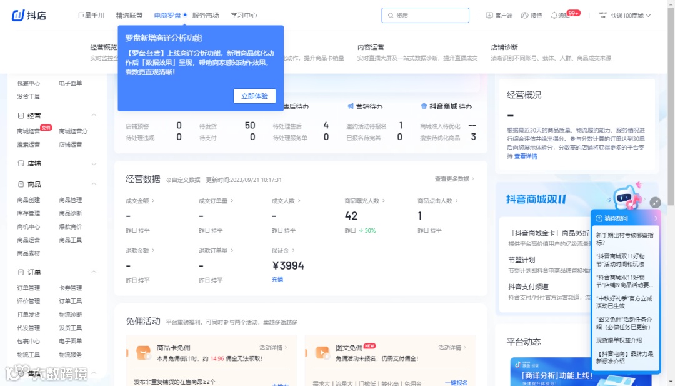
Task: Open 查看更多数据 link
Action: click(x=454, y=179)
